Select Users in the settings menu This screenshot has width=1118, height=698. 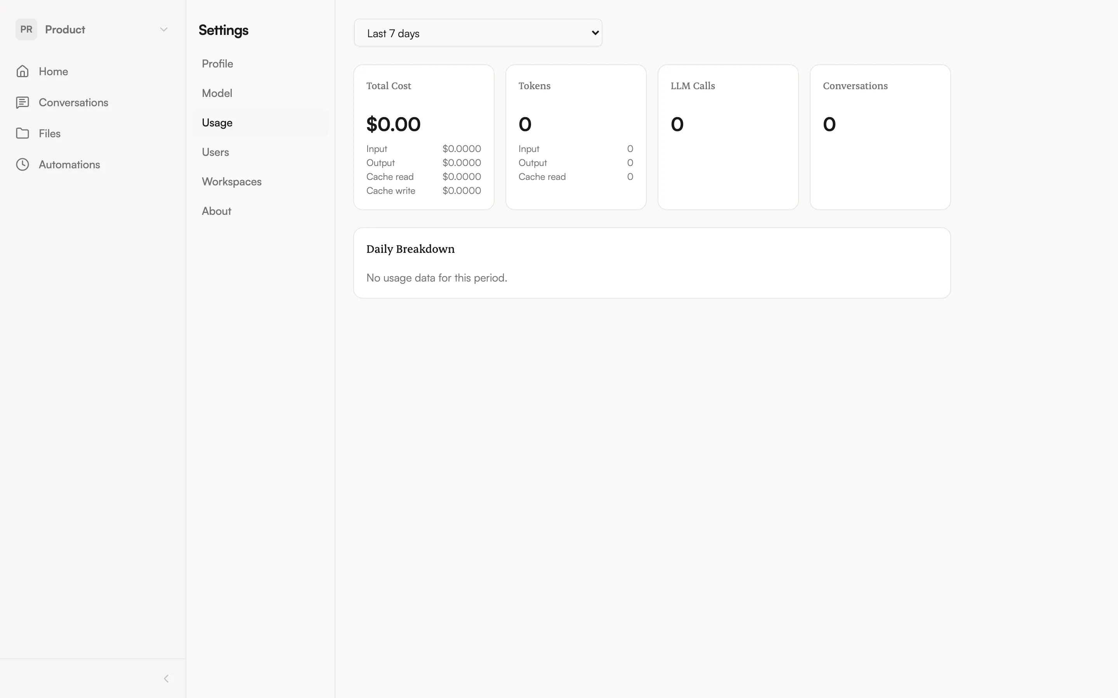click(x=215, y=152)
